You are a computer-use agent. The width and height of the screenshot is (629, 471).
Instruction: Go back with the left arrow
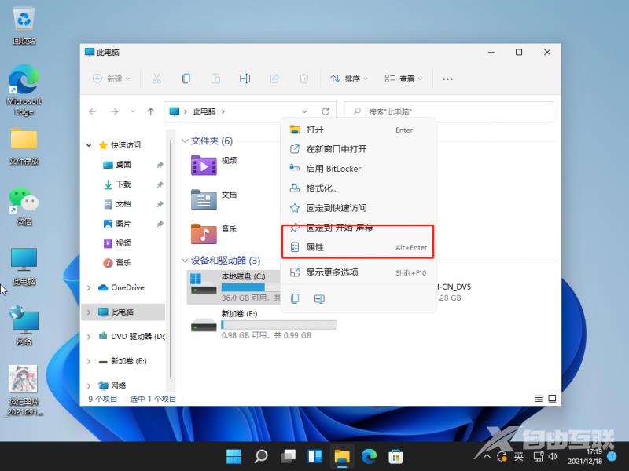(x=93, y=111)
